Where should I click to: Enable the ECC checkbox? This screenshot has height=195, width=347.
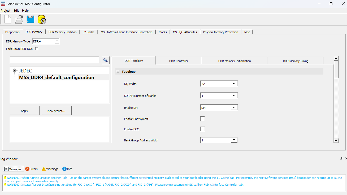tap(202, 129)
